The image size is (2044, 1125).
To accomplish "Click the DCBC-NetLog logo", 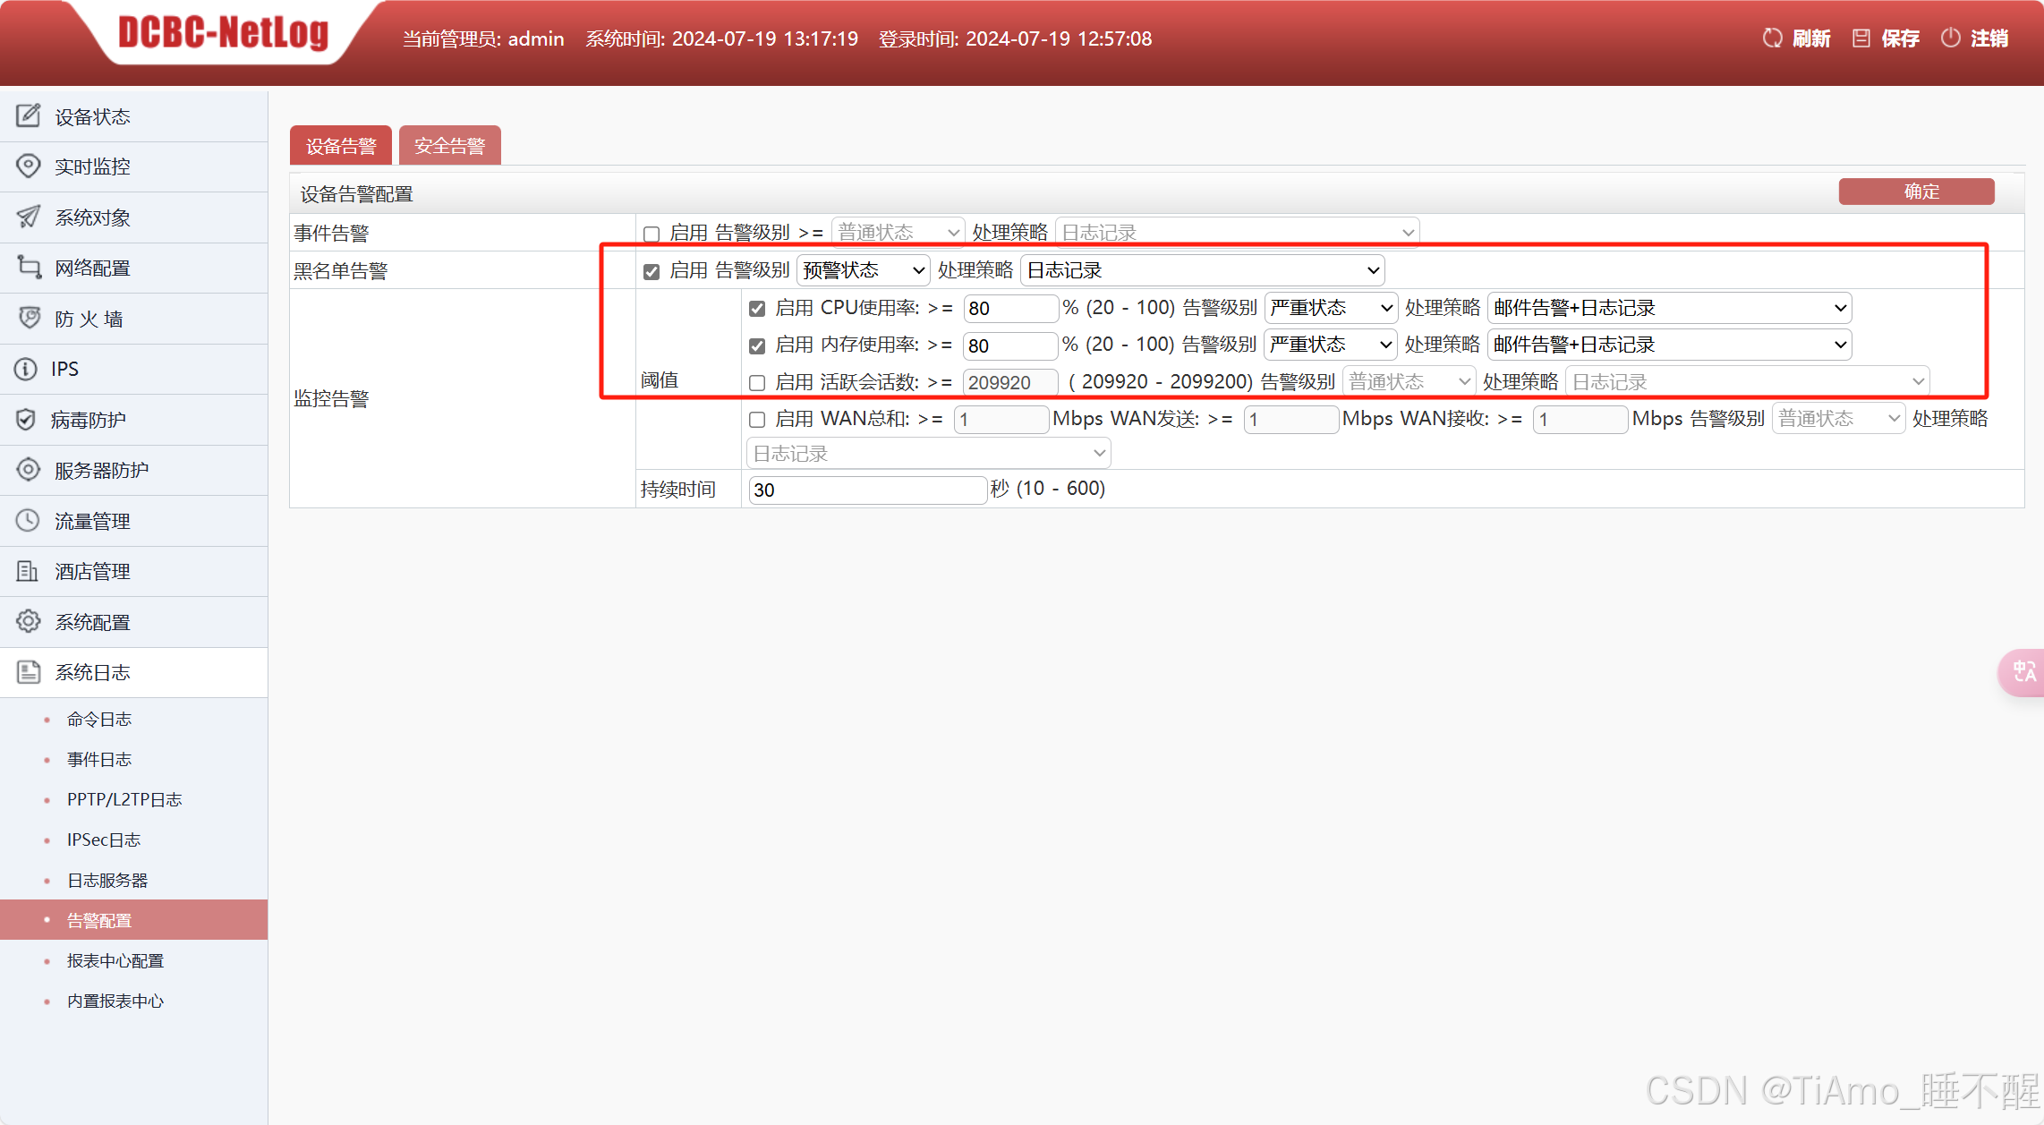I will click(224, 32).
